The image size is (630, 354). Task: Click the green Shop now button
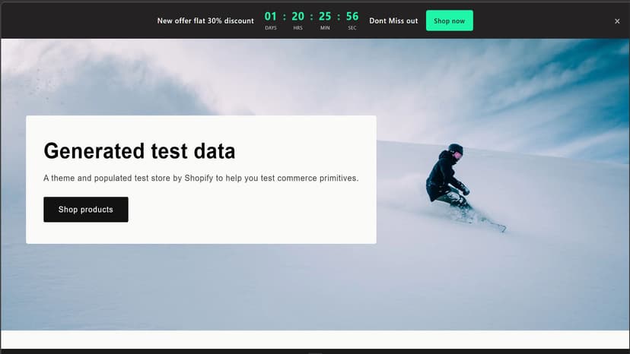449,21
